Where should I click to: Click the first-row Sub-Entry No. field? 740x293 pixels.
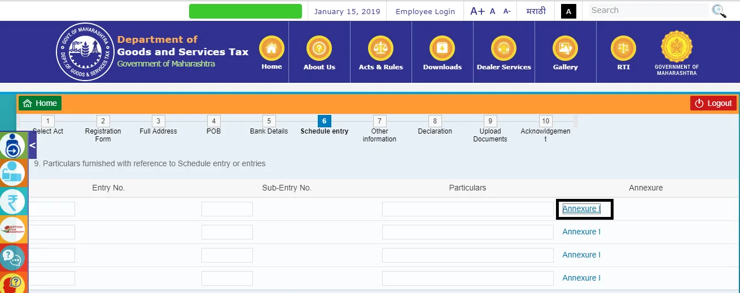tap(227, 209)
